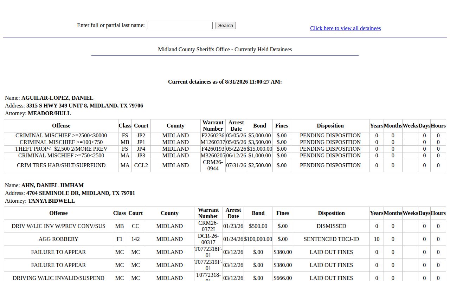Click arrest date 07/31/26
The width and height of the screenshot is (450, 281).
236,165
